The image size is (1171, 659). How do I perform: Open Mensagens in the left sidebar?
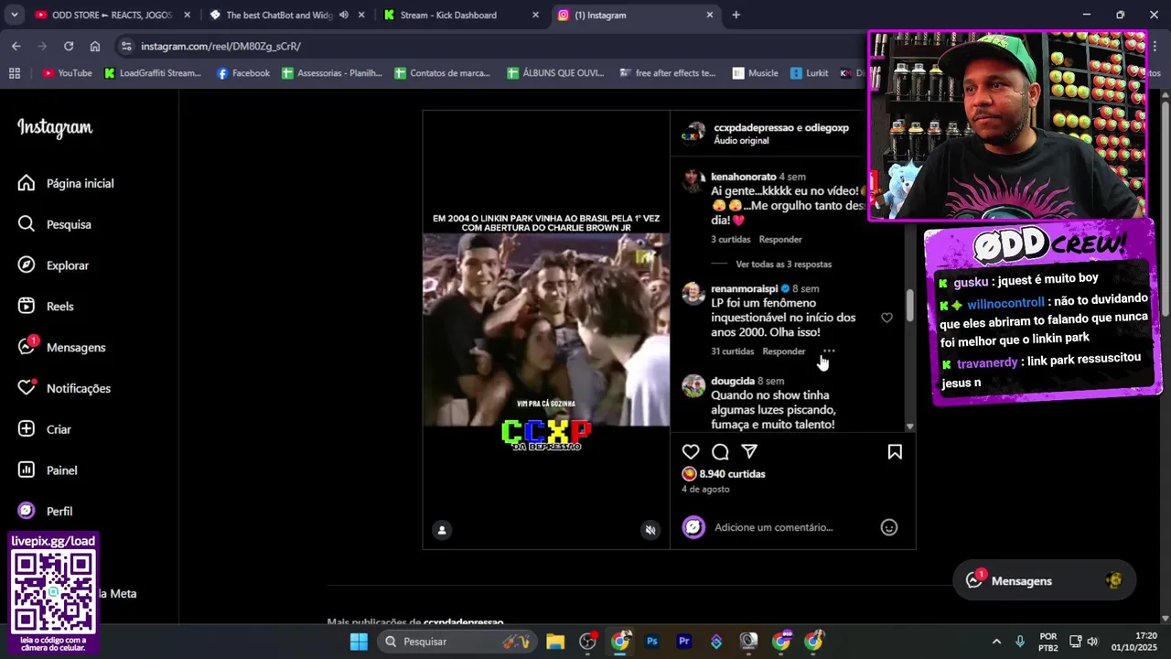pyautogui.click(x=62, y=348)
